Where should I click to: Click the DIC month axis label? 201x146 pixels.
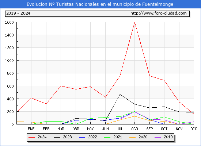(x=194, y=129)
